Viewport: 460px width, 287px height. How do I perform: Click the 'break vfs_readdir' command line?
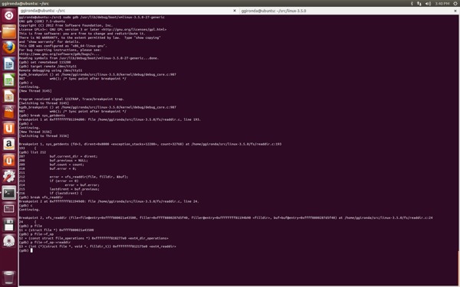41,197
